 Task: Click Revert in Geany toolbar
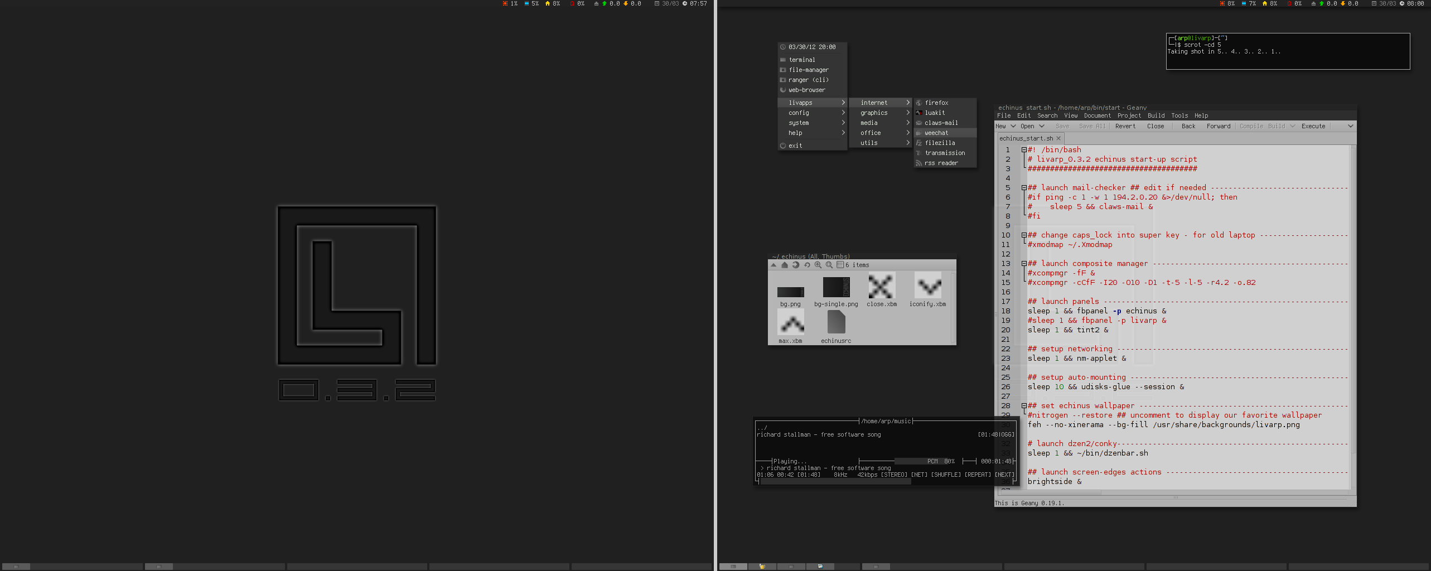click(1125, 126)
